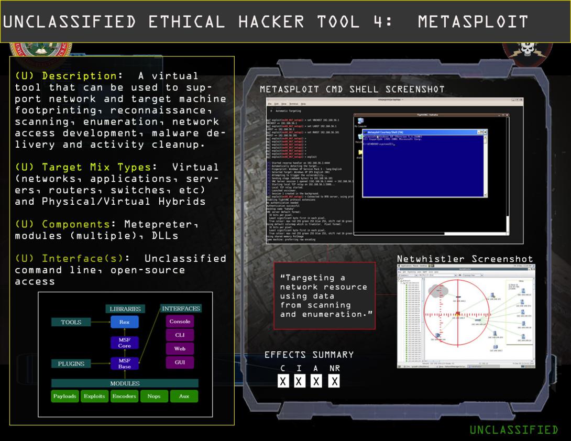Click the green 'UNCLASSIFIED' footer marking

514,430
